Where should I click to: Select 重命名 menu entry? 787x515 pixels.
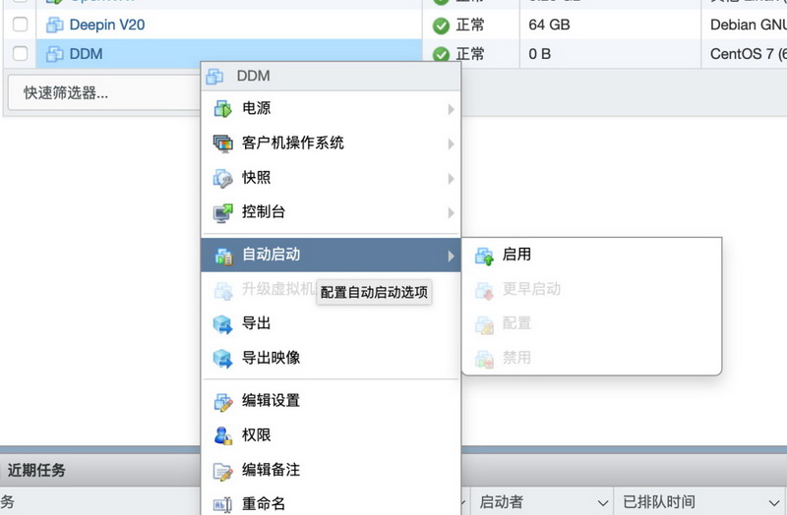point(263,503)
